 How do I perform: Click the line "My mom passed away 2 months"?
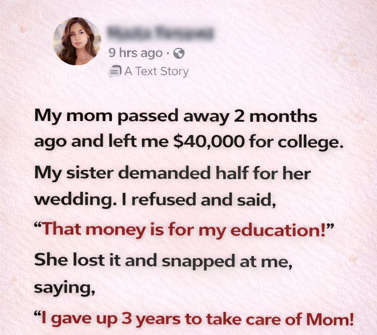(x=176, y=117)
